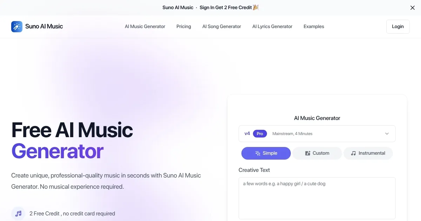Click the music note icon on Instrumental
The width and height of the screenshot is (421, 221).
pyautogui.click(x=353, y=153)
